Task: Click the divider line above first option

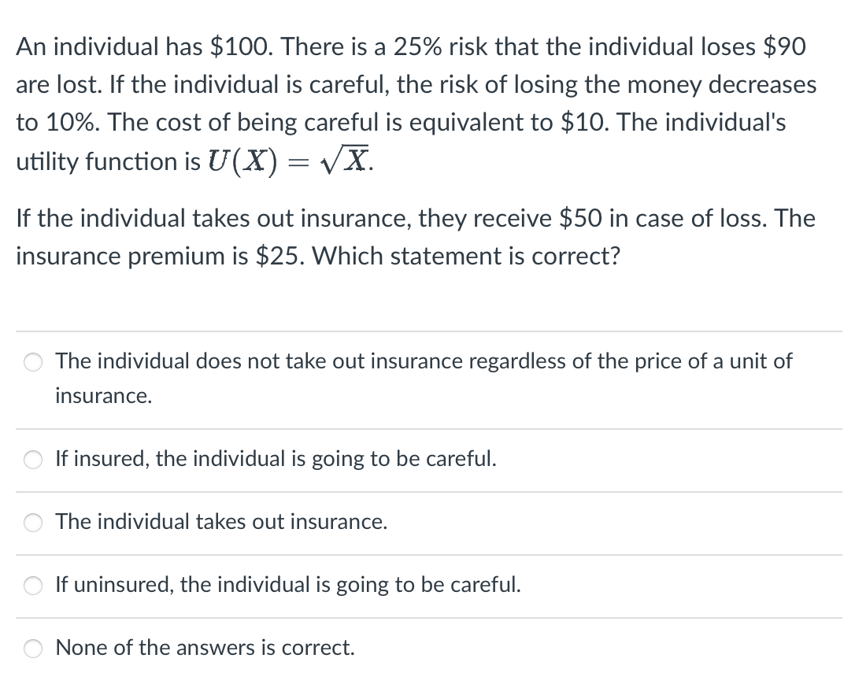Action: tap(429, 330)
